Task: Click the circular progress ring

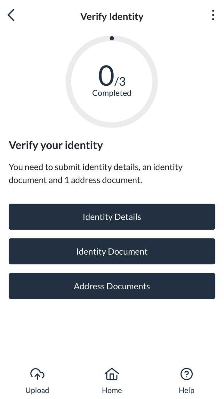Action: [x=68, y=82]
